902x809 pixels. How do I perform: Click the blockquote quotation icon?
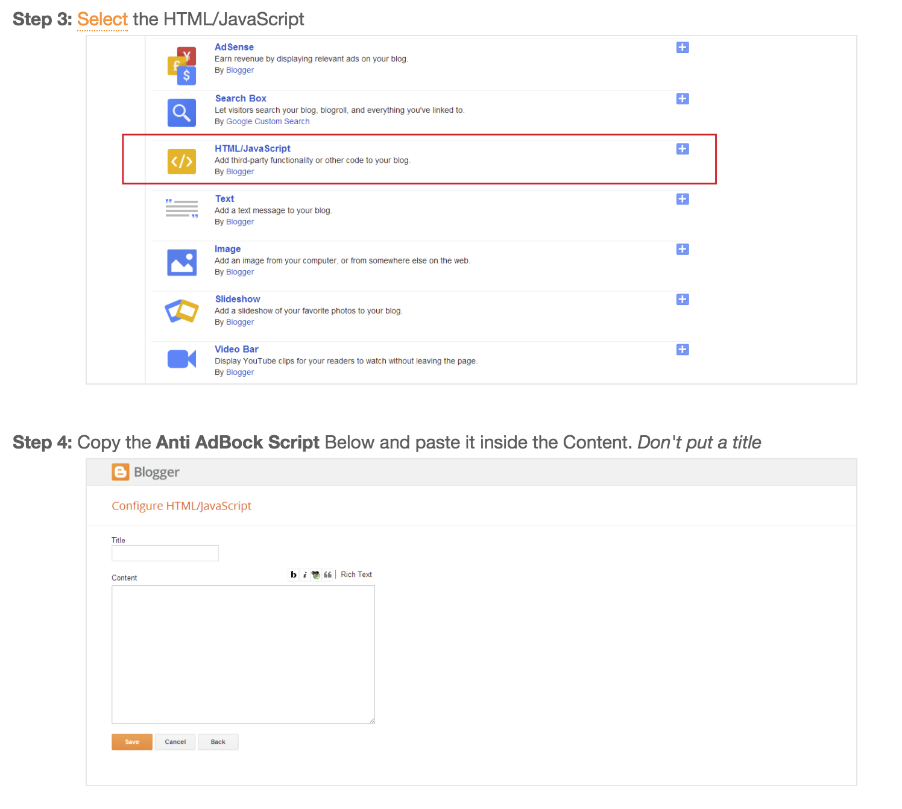tap(327, 574)
